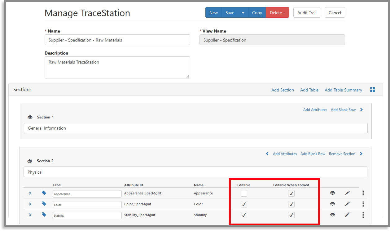Viewport: 390px width, 231px height.
Task: Click the tag icon in Appearance row
Action: pyautogui.click(x=44, y=193)
